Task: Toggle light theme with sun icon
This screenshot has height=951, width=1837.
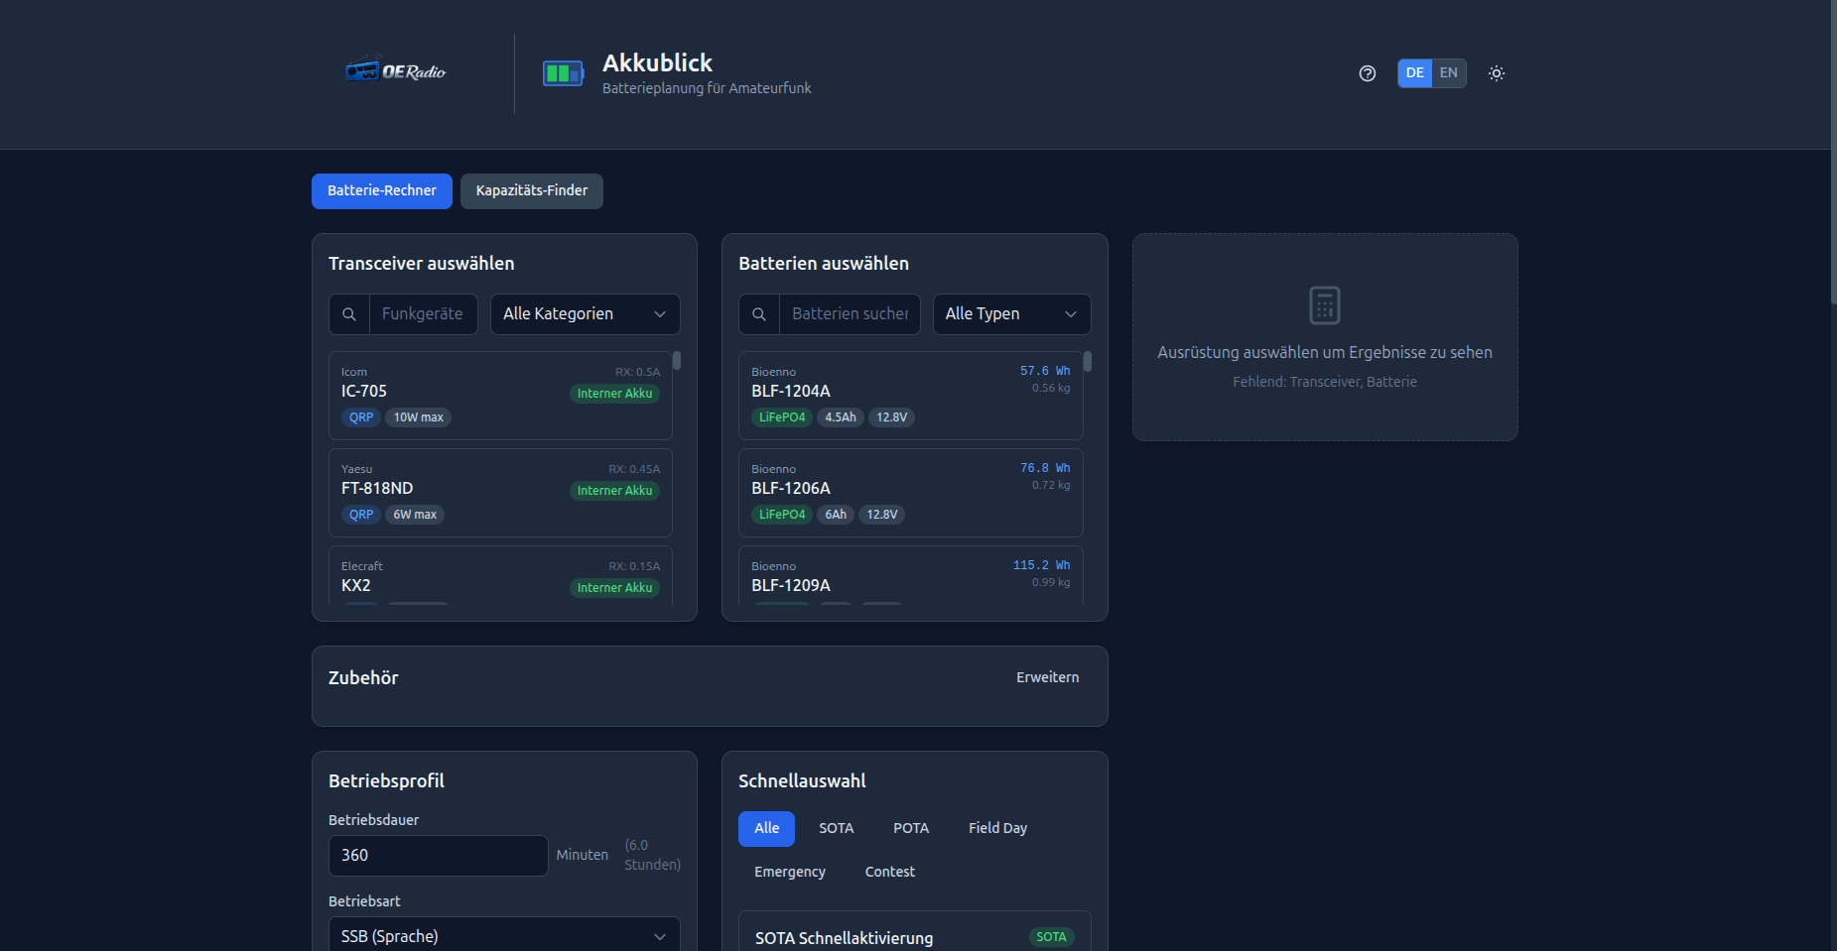Action: tap(1496, 73)
